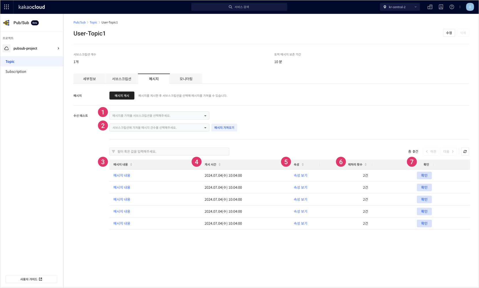Switch to the 모니터링 tab

pyautogui.click(x=186, y=79)
